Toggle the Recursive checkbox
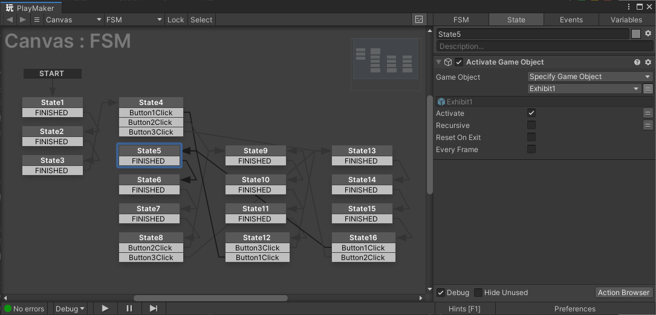 531,125
